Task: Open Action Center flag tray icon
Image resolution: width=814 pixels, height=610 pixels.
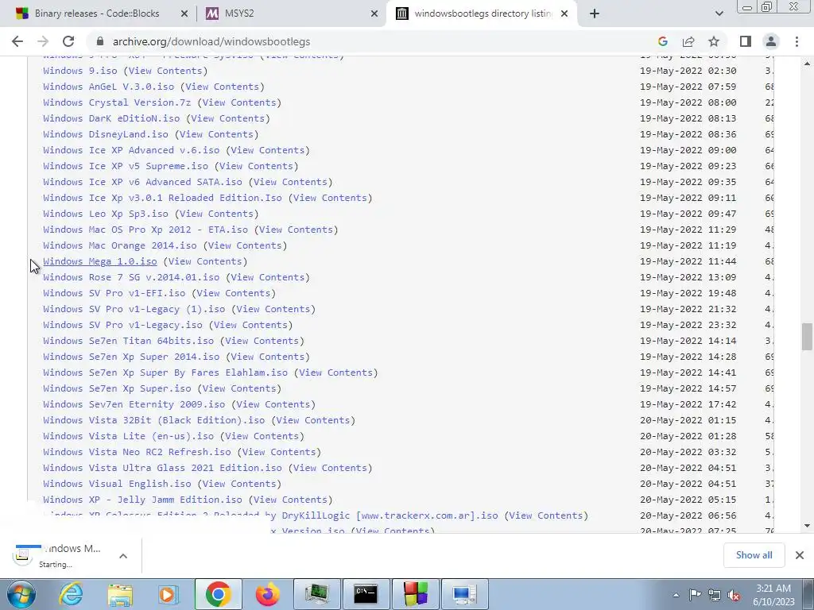Action: click(x=695, y=595)
